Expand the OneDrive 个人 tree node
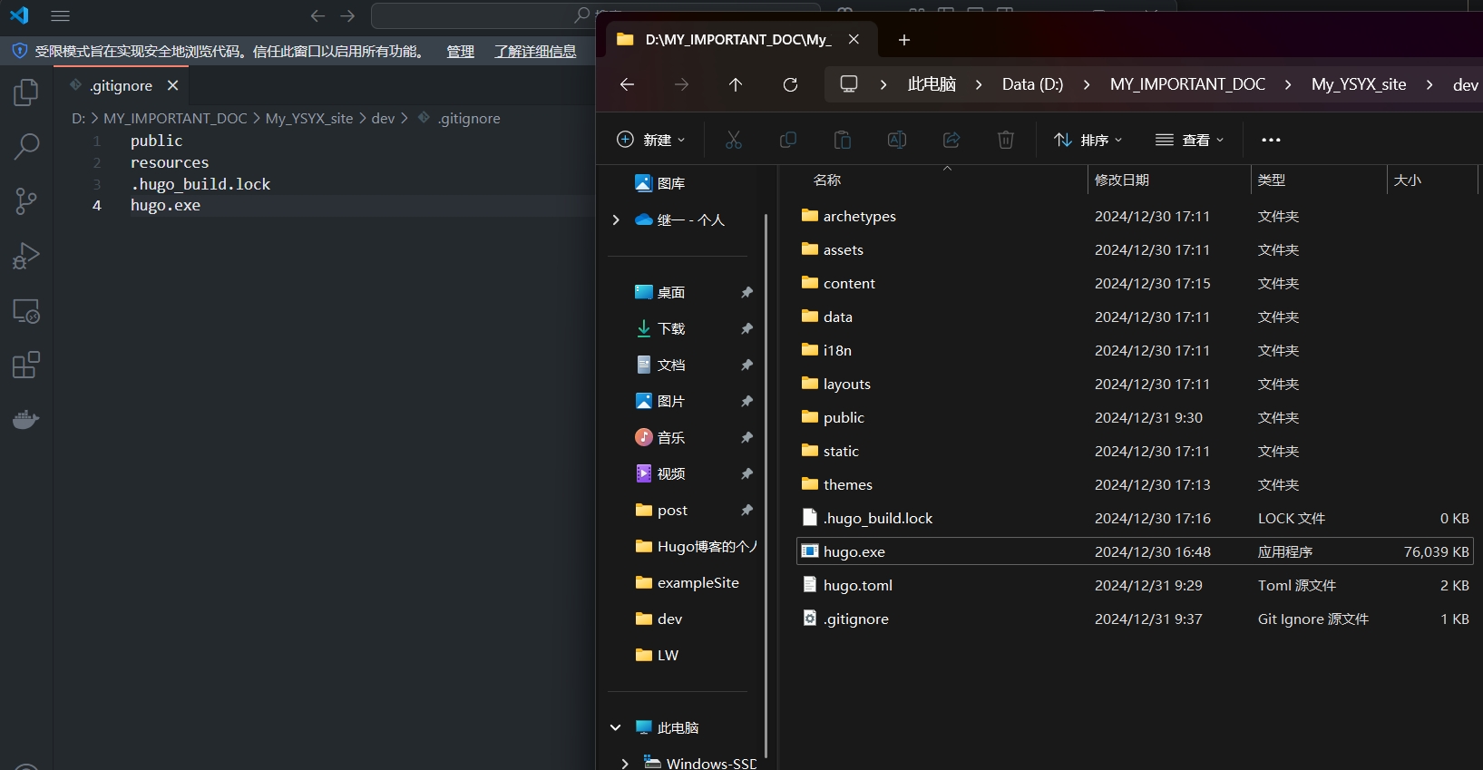Viewport: 1483px width, 770px height. coord(616,219)
